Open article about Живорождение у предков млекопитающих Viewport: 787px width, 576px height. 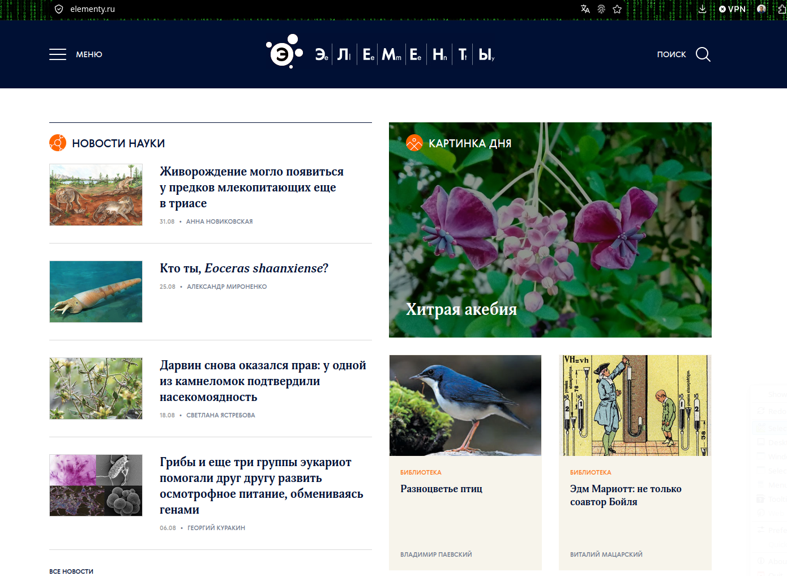[x=251, y=187]
